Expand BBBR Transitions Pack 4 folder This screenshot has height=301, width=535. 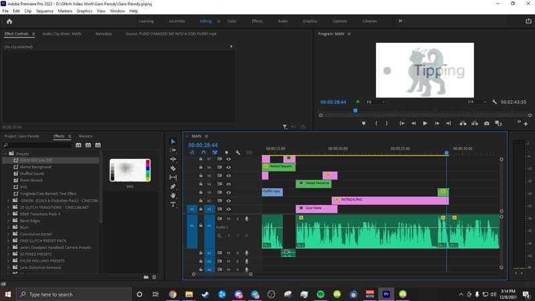(x=8, y=214)
